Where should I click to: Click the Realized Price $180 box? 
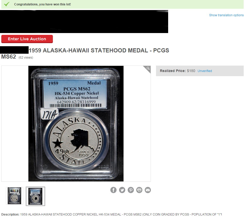pyautogui.click(x=200, y=71)
